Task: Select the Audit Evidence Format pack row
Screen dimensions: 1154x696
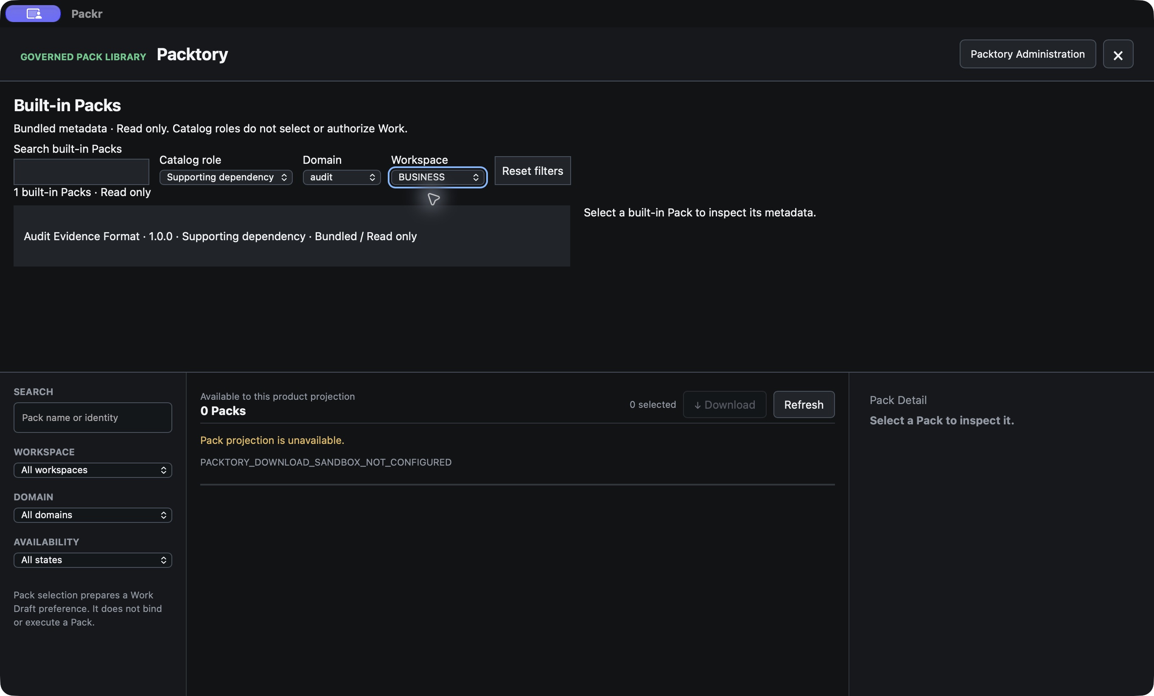Action: (x=291, y=236)
